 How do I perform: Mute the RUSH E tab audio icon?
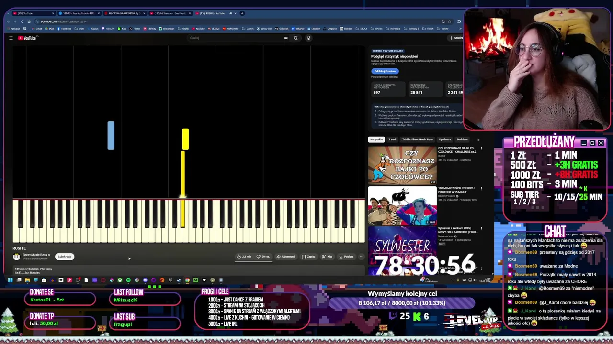click(x=230, y=13)
